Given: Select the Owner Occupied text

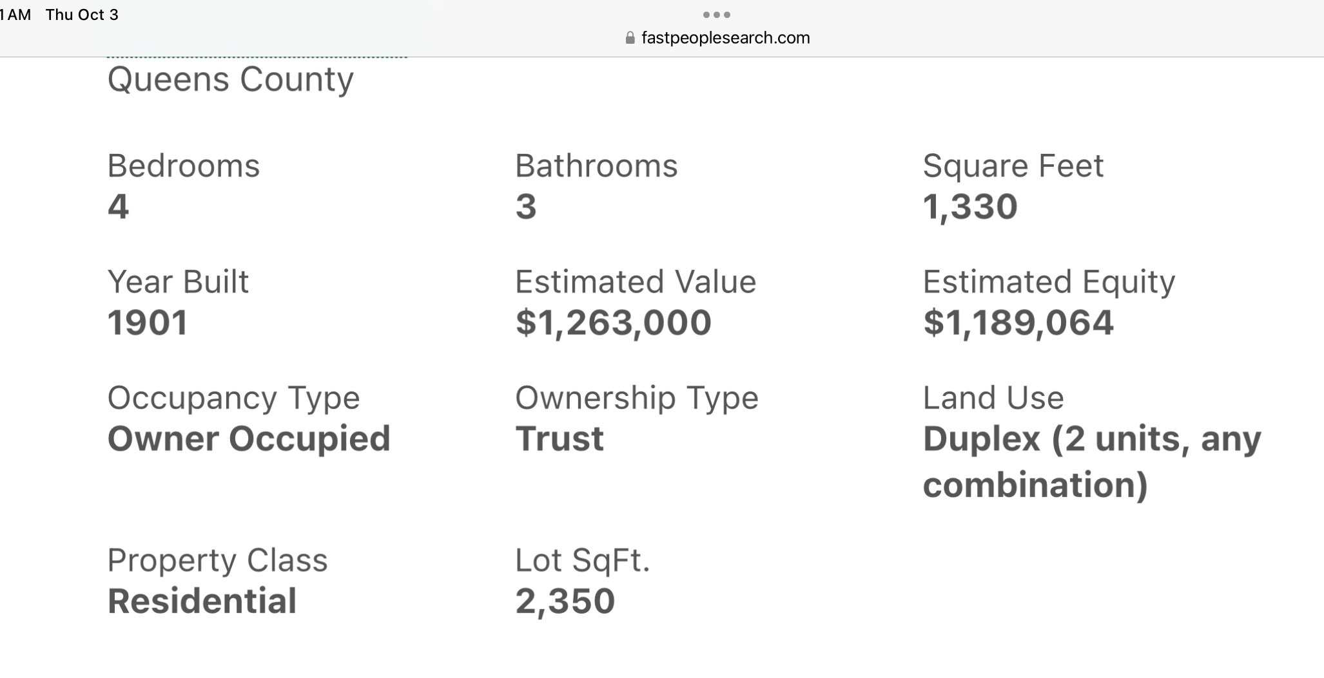Looking at the screenshot, I should pyautogui.click(x=249, y=439).
